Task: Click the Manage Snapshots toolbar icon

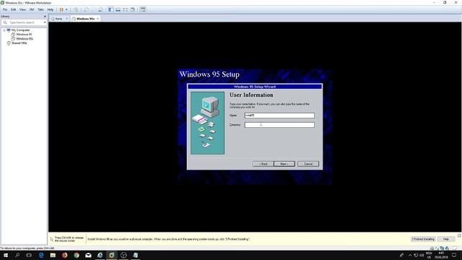Action: click(101, 9)
